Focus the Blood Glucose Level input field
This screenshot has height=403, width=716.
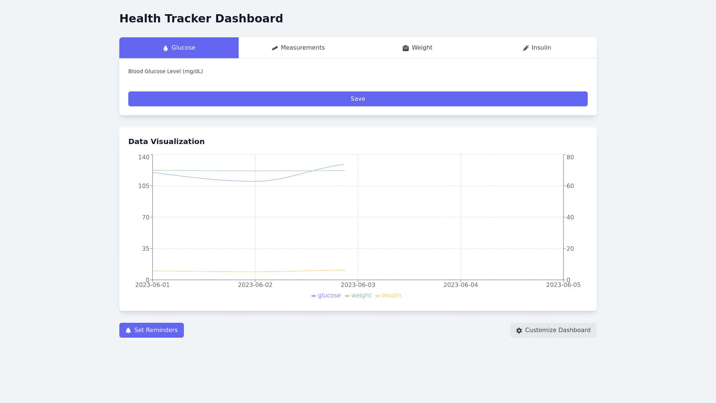point(358,81)
